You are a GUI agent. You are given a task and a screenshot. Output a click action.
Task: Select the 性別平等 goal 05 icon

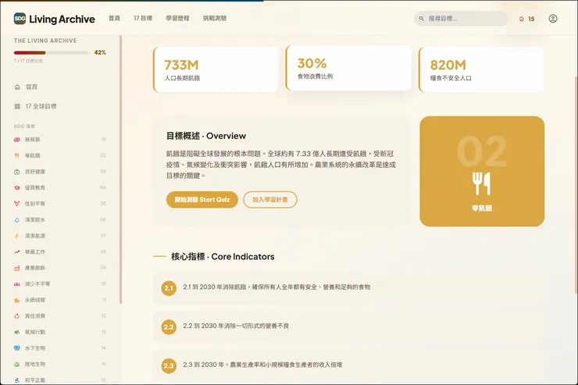tap(17, 204)
